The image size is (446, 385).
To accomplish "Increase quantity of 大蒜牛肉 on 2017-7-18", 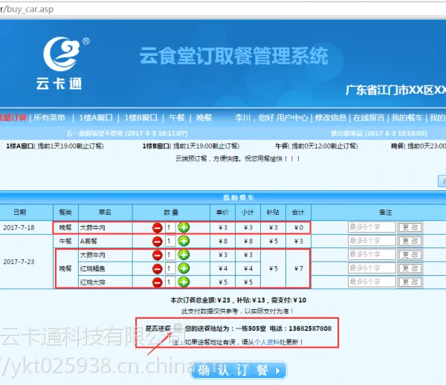I will coord(184,227).
